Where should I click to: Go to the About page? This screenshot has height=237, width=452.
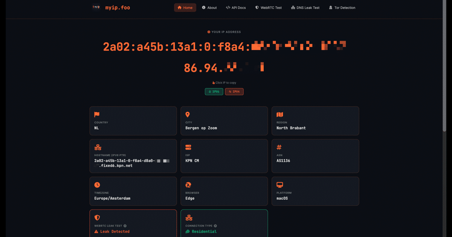click(209, 8)
